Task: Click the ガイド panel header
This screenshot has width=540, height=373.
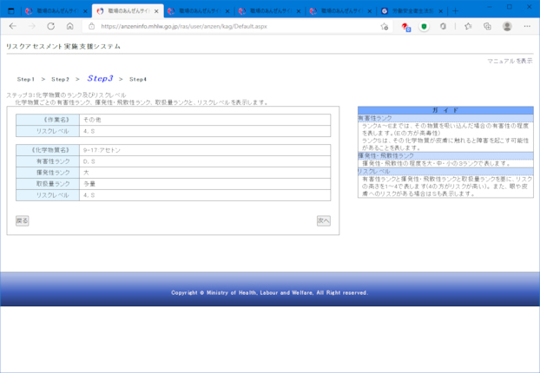Action: [x=445, y=110]
